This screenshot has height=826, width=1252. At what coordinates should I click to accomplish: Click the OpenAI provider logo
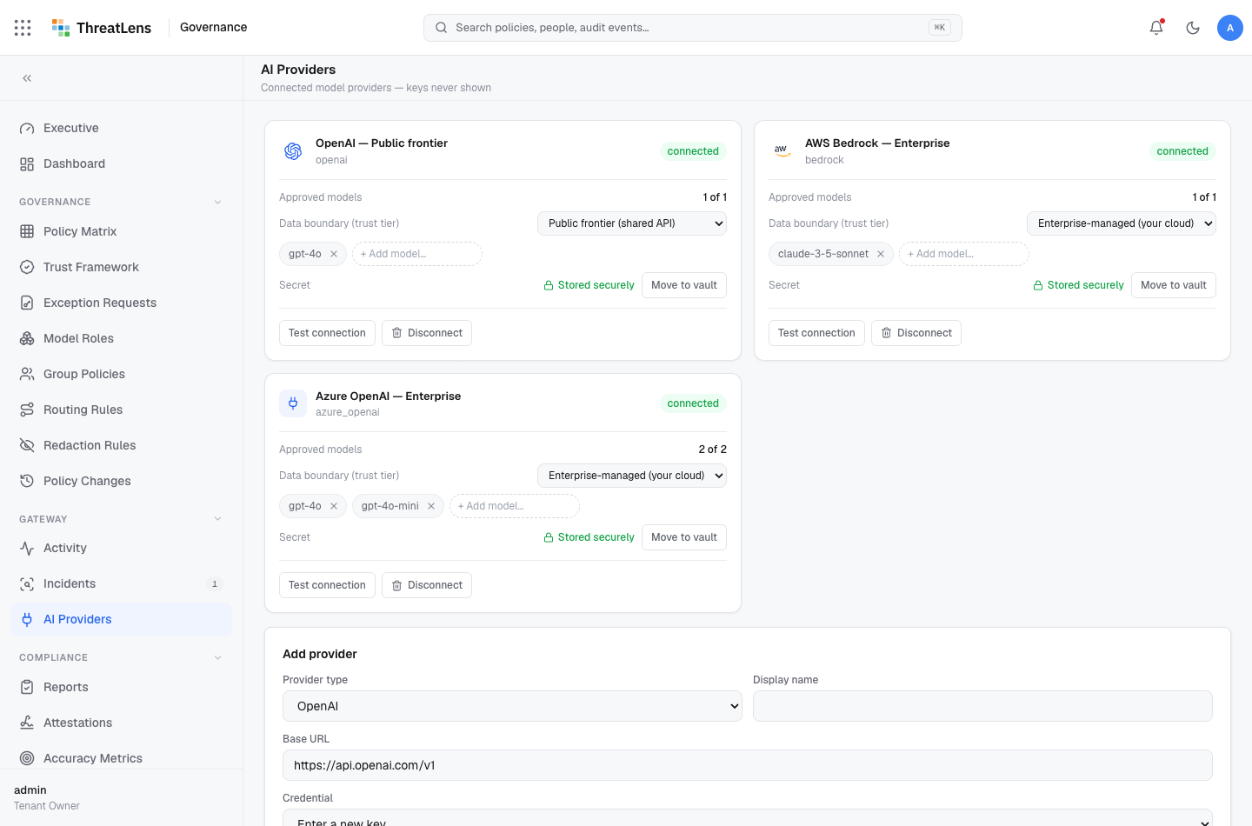coord(293,151)
